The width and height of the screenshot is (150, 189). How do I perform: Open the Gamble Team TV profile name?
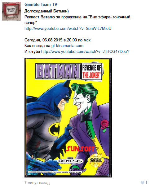tap(41, 4)
